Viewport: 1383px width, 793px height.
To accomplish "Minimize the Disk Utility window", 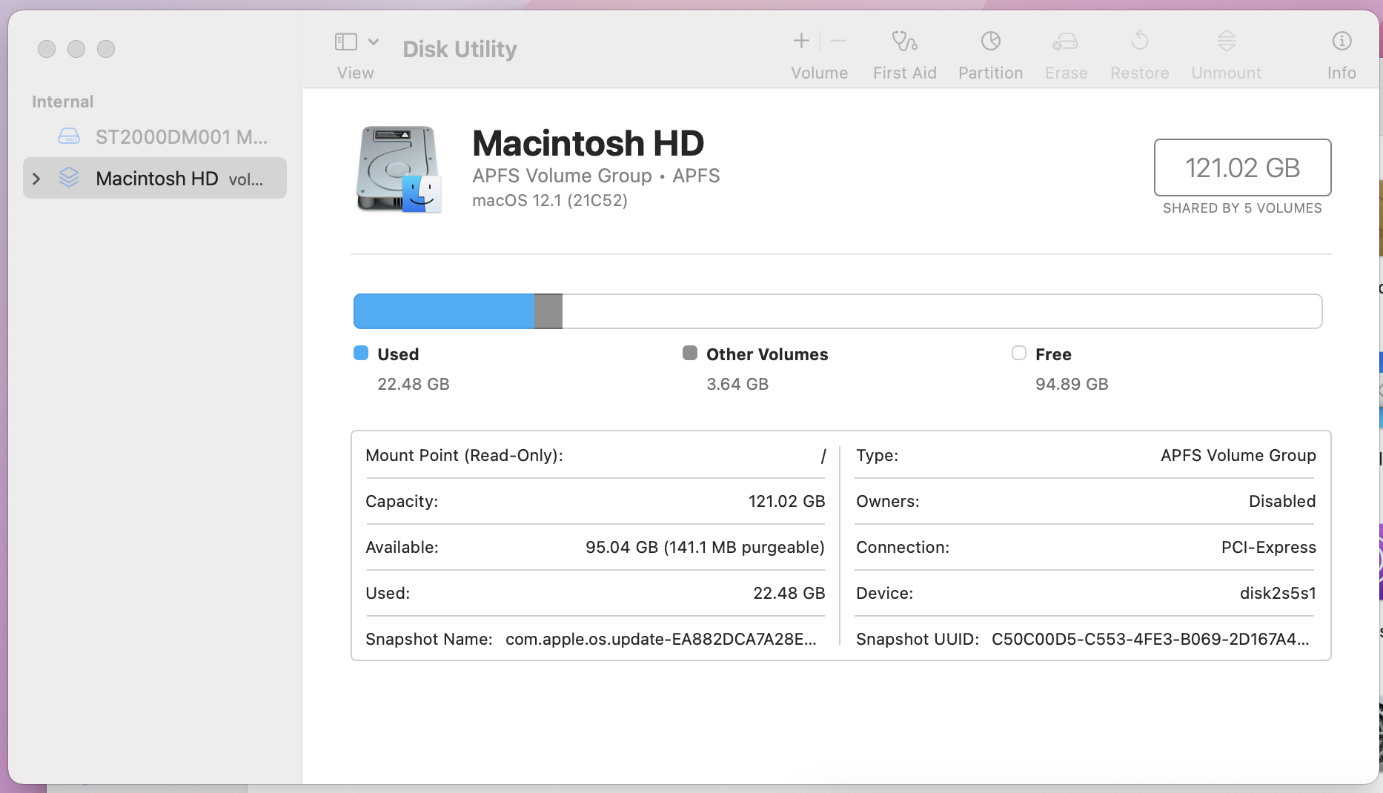I will point(76,49).
